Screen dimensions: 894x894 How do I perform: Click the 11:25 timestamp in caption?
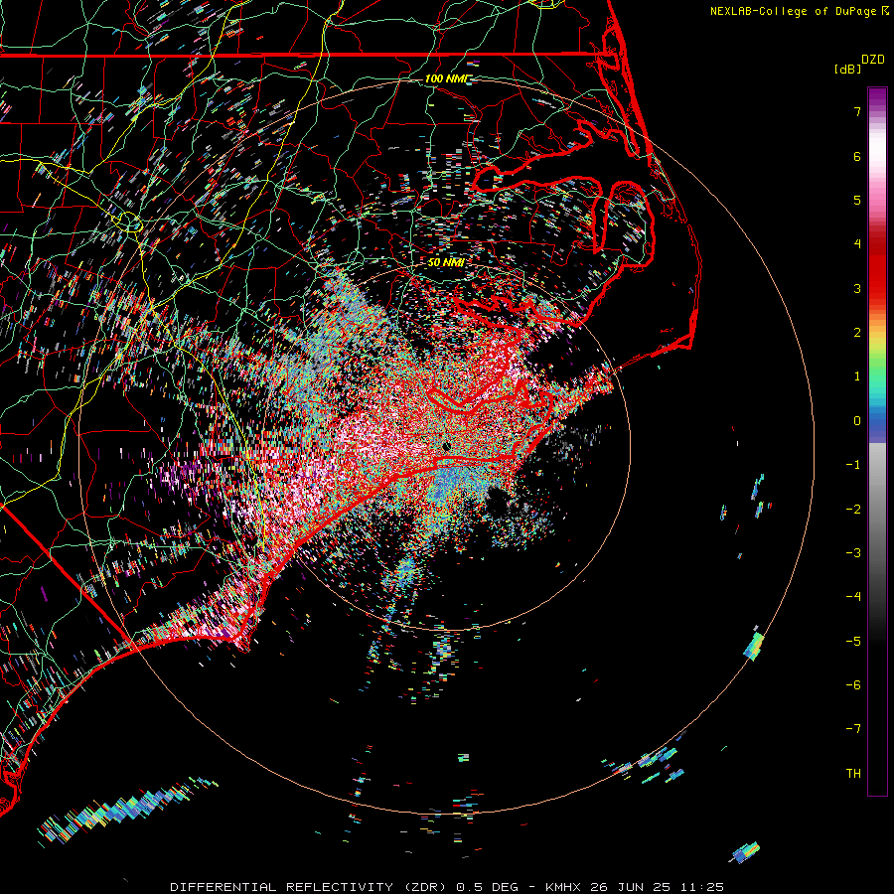703,887
